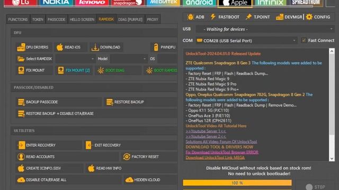Viewport: 339px width, 190px height.
Task: Open the Fastboot lightning tool
Action: (225, 17)
